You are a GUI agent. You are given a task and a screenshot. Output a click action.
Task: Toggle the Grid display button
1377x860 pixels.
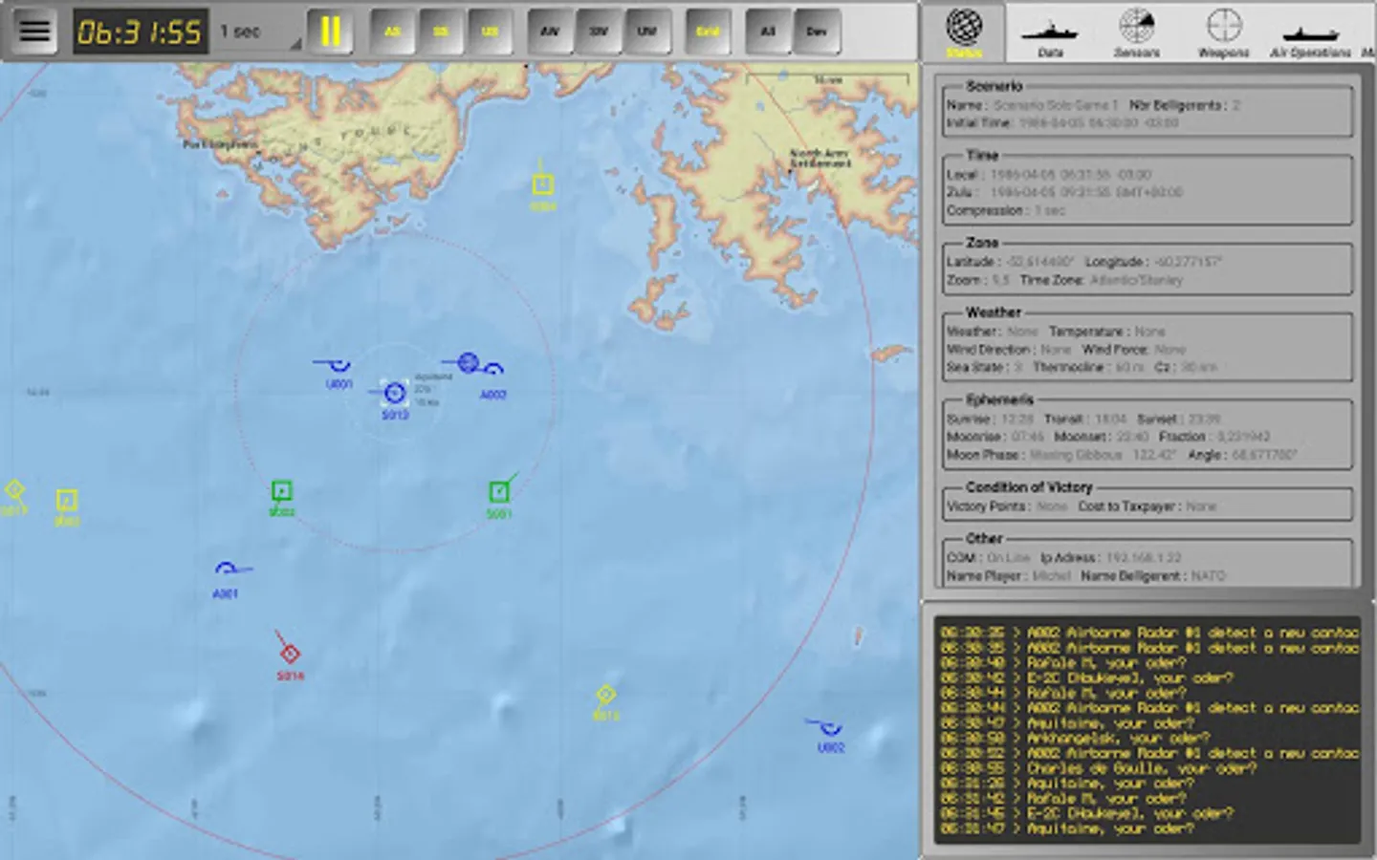point(708,32)
